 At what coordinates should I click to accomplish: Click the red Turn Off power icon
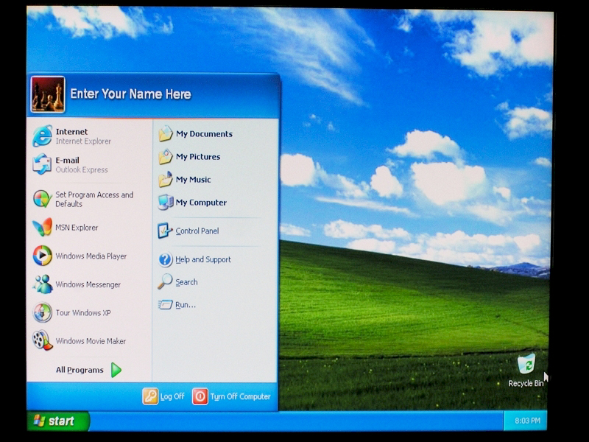click(x=200, y=396)
